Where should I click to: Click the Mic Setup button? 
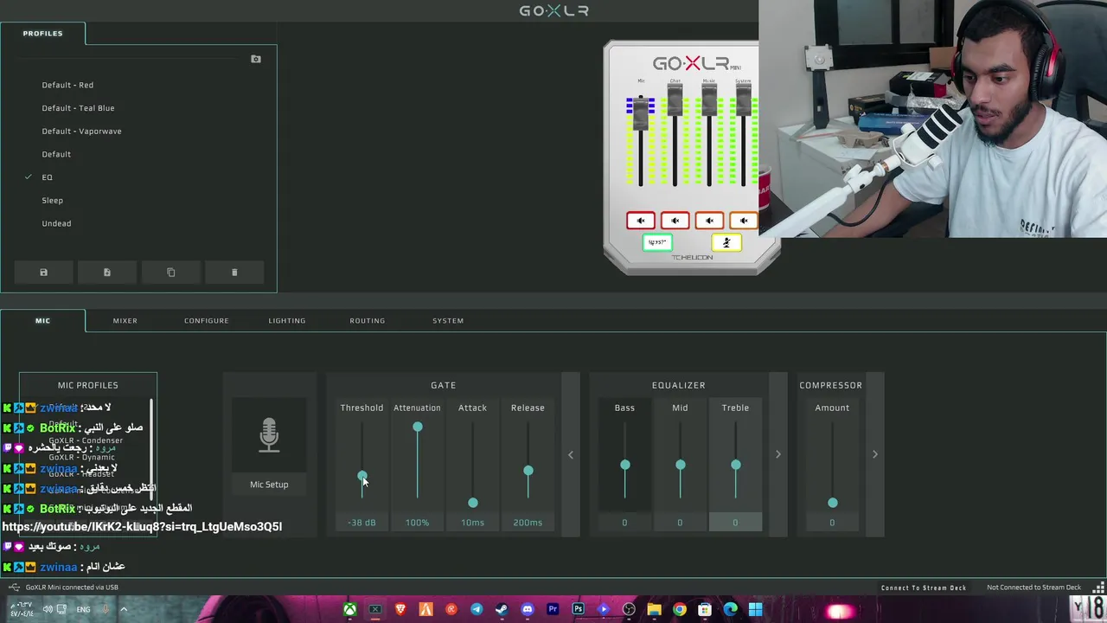click(x=269, y=485)
